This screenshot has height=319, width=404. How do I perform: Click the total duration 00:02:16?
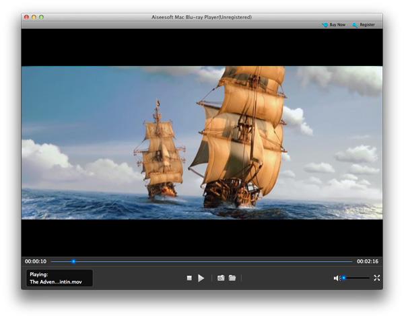[x=368, y=261]
